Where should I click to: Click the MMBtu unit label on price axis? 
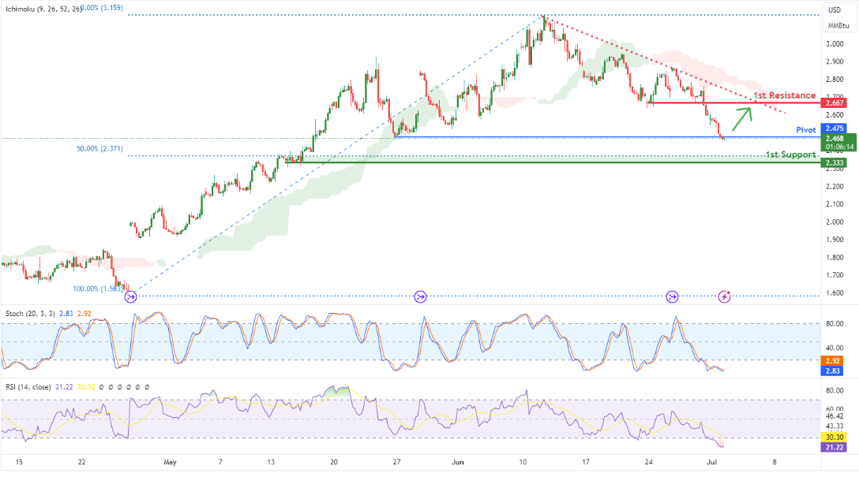(838, 26)
